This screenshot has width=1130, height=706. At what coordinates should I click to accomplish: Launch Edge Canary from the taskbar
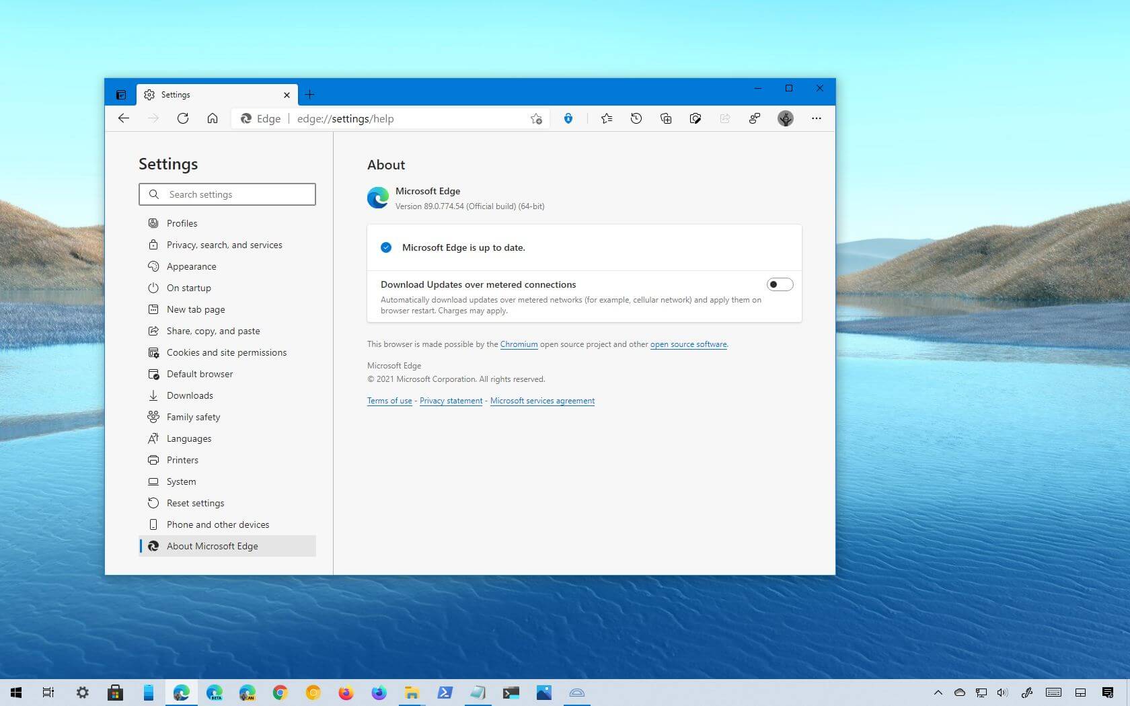247,693
